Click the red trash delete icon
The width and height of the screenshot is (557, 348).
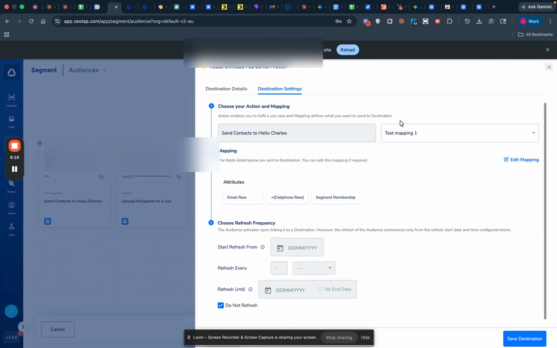coord(40,143)
